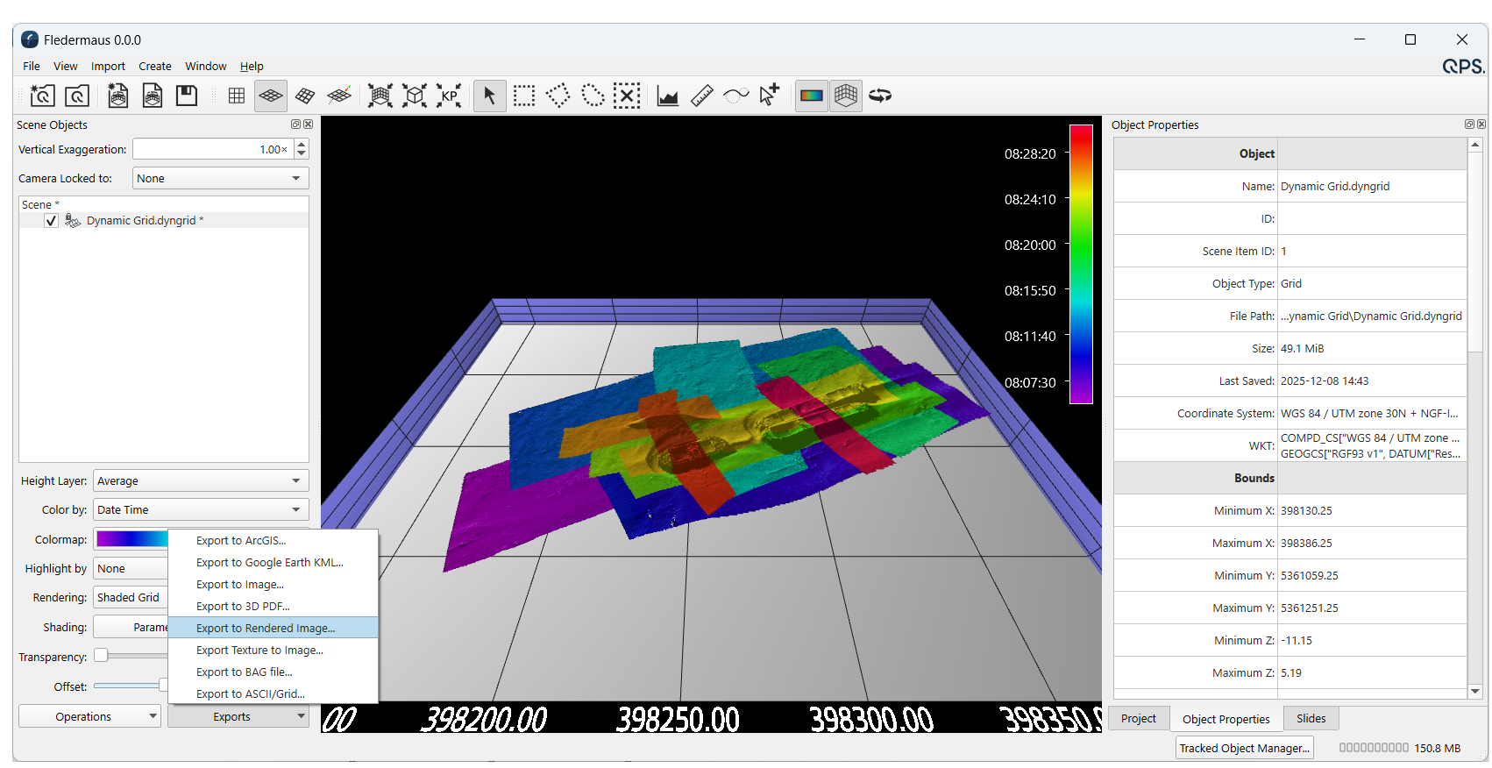Toggle the color bar display button
Screen dimensions: 1492x768
point(812,96)
